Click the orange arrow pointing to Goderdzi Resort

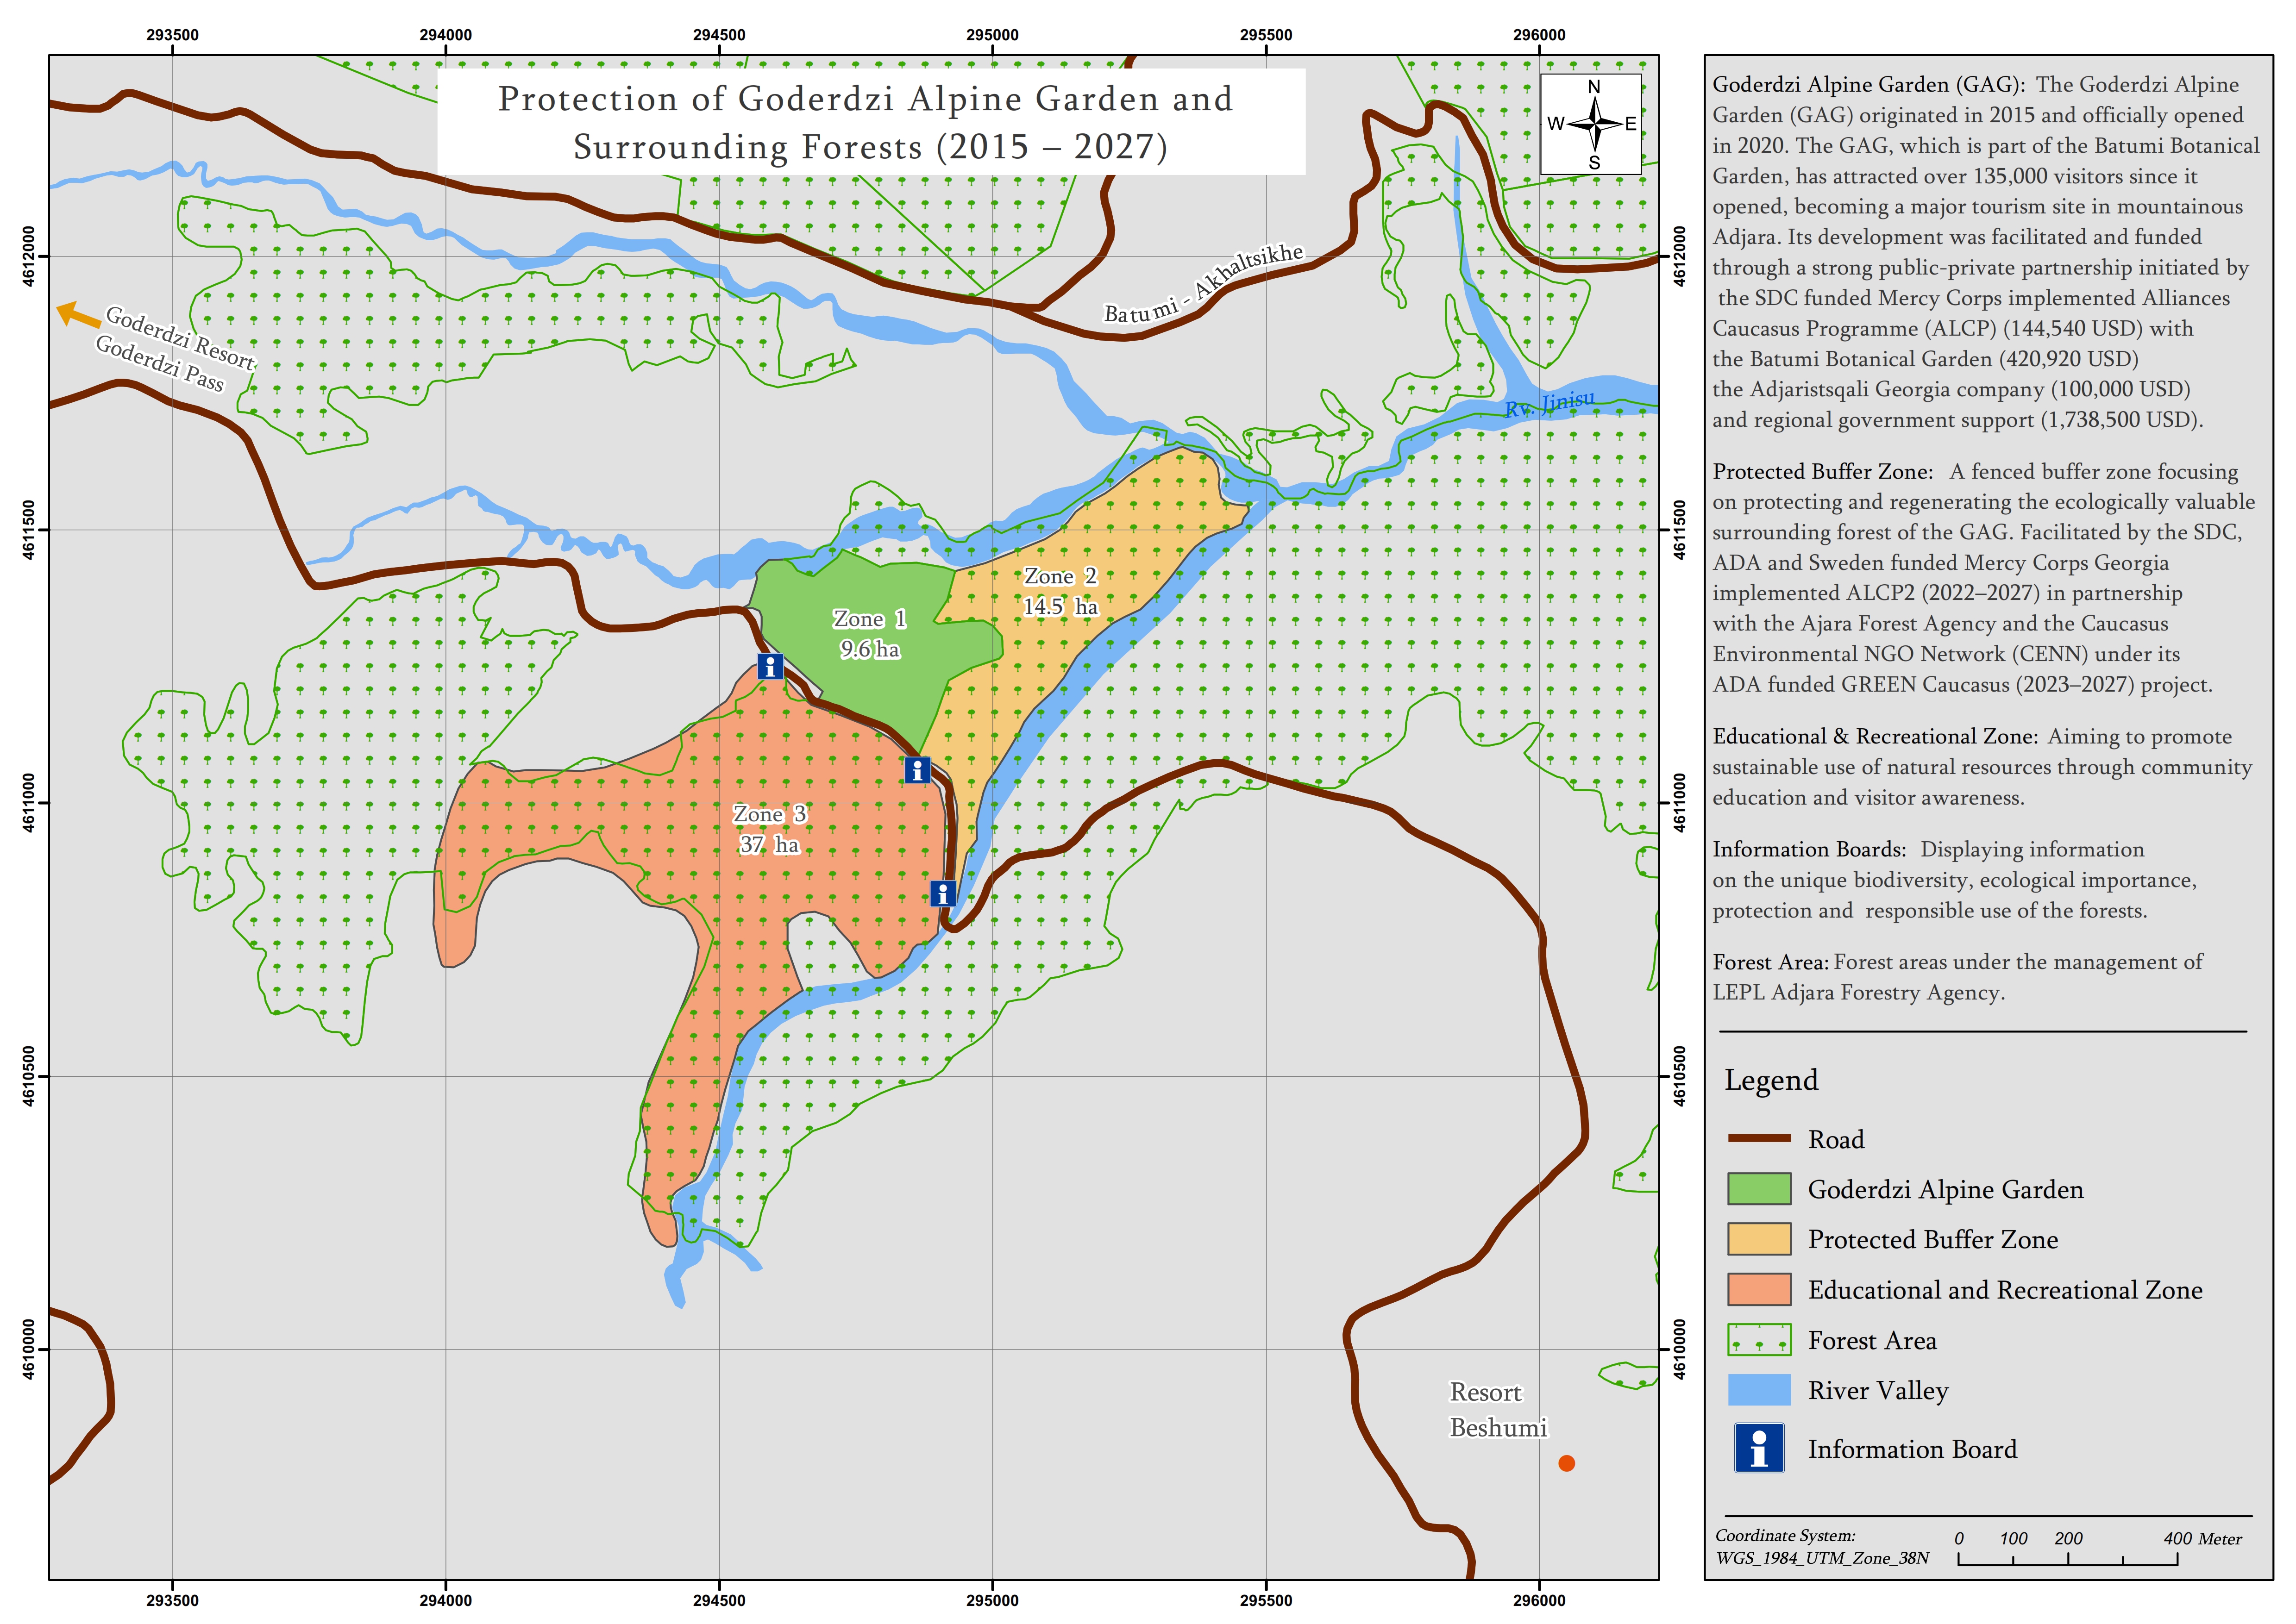pyautogui.click(x=78, y=314)
